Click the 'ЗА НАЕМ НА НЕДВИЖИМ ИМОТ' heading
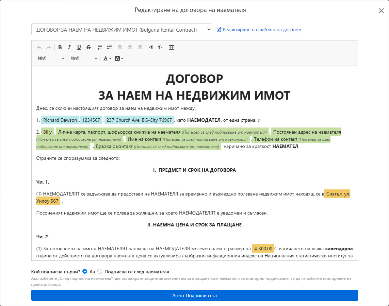Viewport: 389px width, 306px height. point(195,96)
